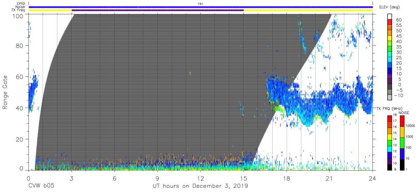Click the purple segment of the TX Freq bar
Viewport: 419px width, 193px height.
(x=158, y=10)
